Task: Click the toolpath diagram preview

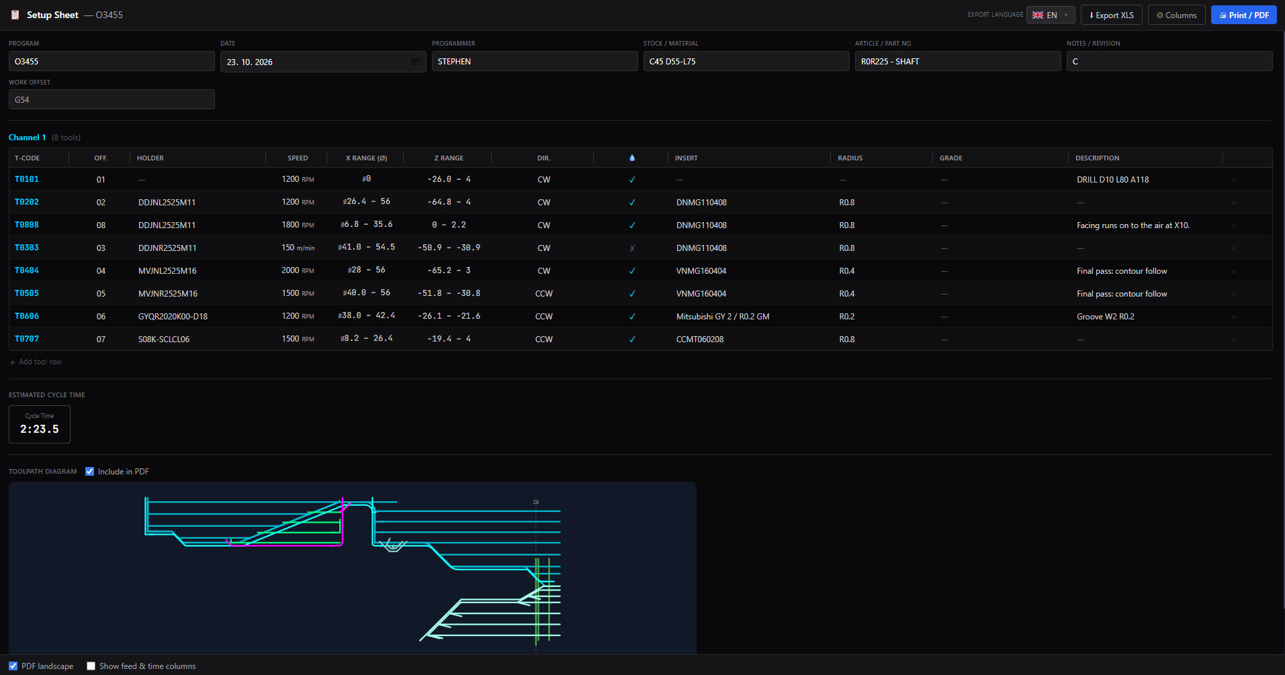Action: point(353,568)
